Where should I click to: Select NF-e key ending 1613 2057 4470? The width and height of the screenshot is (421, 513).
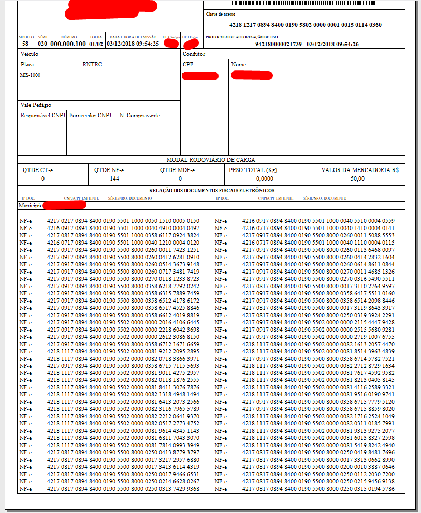click(x=318, y=344)
